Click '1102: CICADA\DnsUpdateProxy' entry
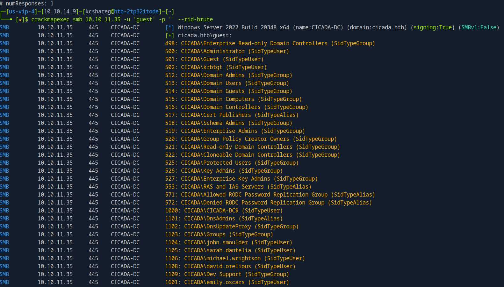This screenshot has width=504, height=287. coord(232,226)
